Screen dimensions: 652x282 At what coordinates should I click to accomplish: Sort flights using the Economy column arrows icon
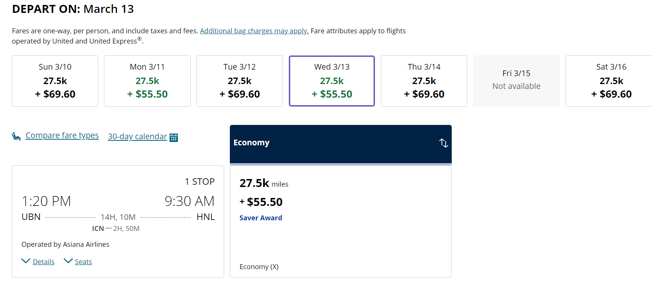pyautogui.click(x=443, y=143)
